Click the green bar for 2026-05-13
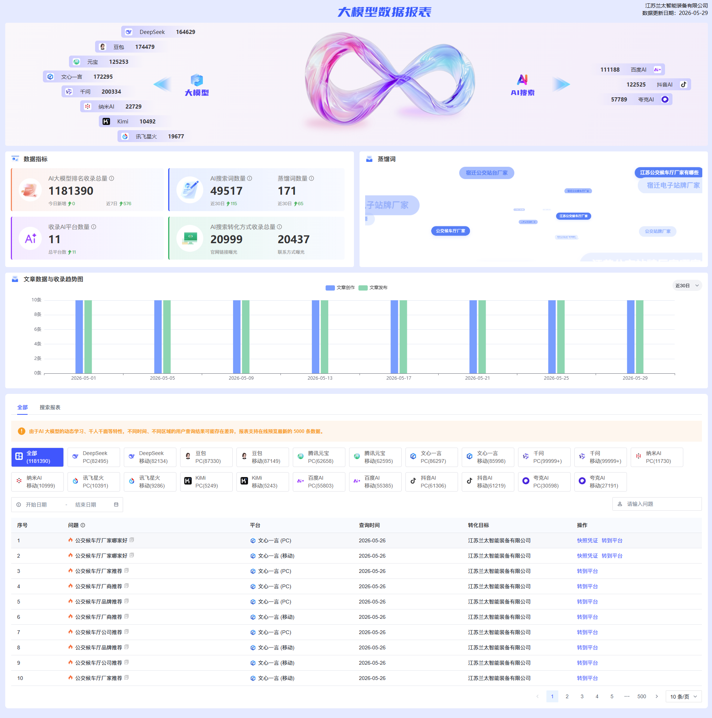 324,337
